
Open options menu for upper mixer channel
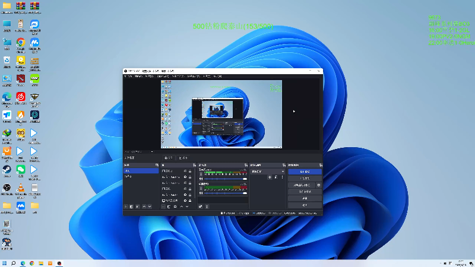click(201, 174)
